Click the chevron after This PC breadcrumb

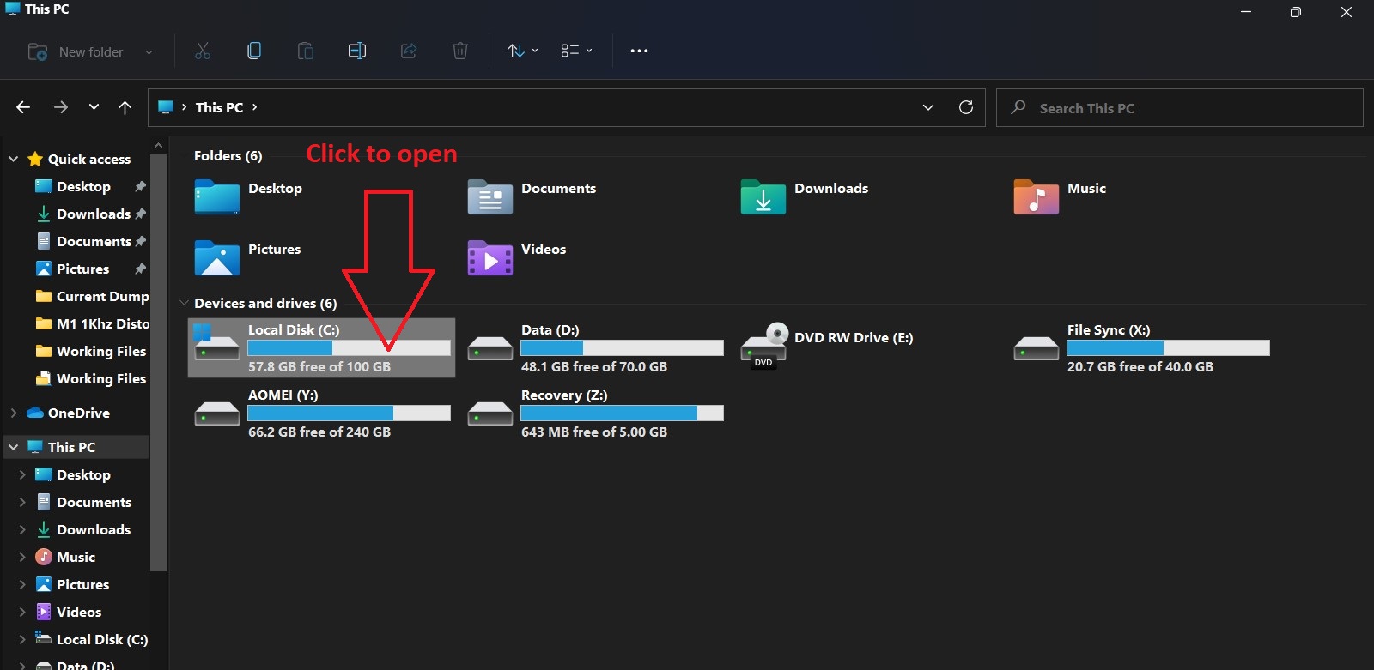coord(254,107)
